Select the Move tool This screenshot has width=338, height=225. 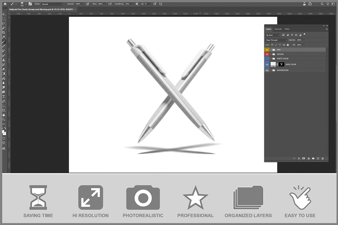tap(4, 14)
